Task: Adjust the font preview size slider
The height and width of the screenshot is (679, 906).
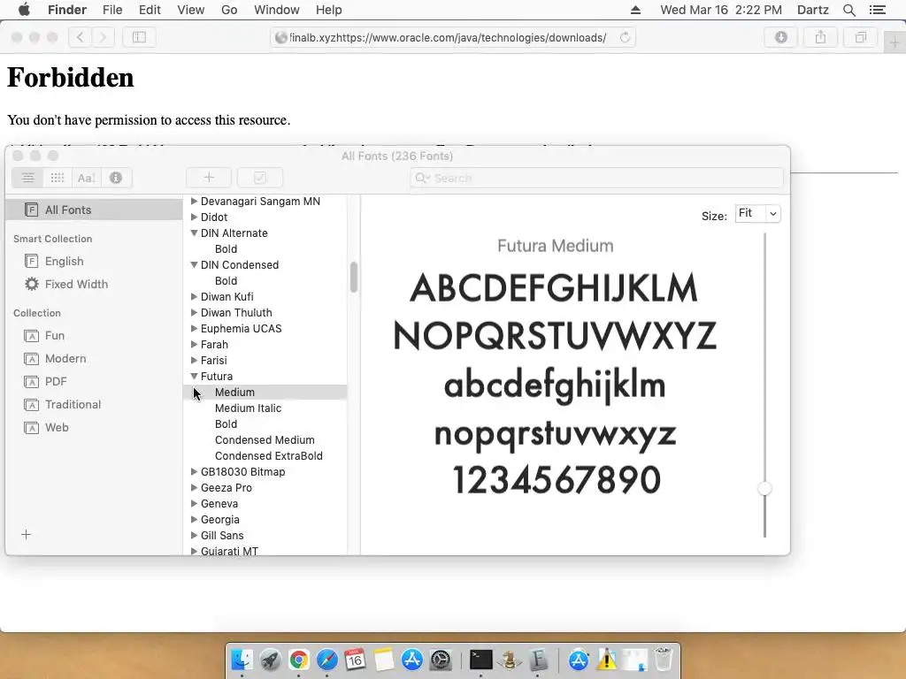Action: [x=764, y=488]
